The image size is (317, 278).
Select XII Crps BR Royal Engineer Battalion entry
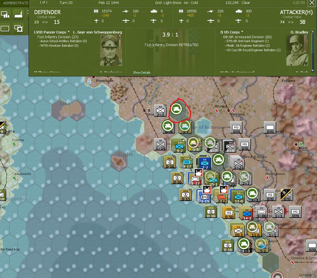click(253, 50)
